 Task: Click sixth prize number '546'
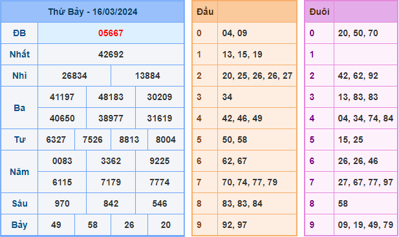pos(160,203)
